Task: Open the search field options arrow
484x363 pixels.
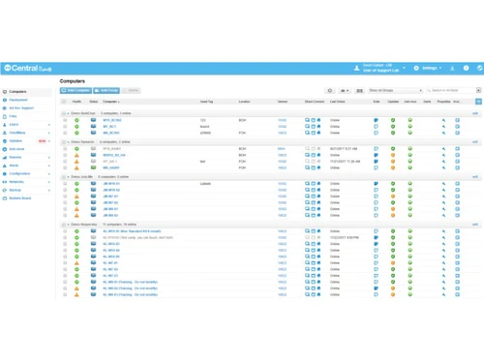Action: [478, 91]
